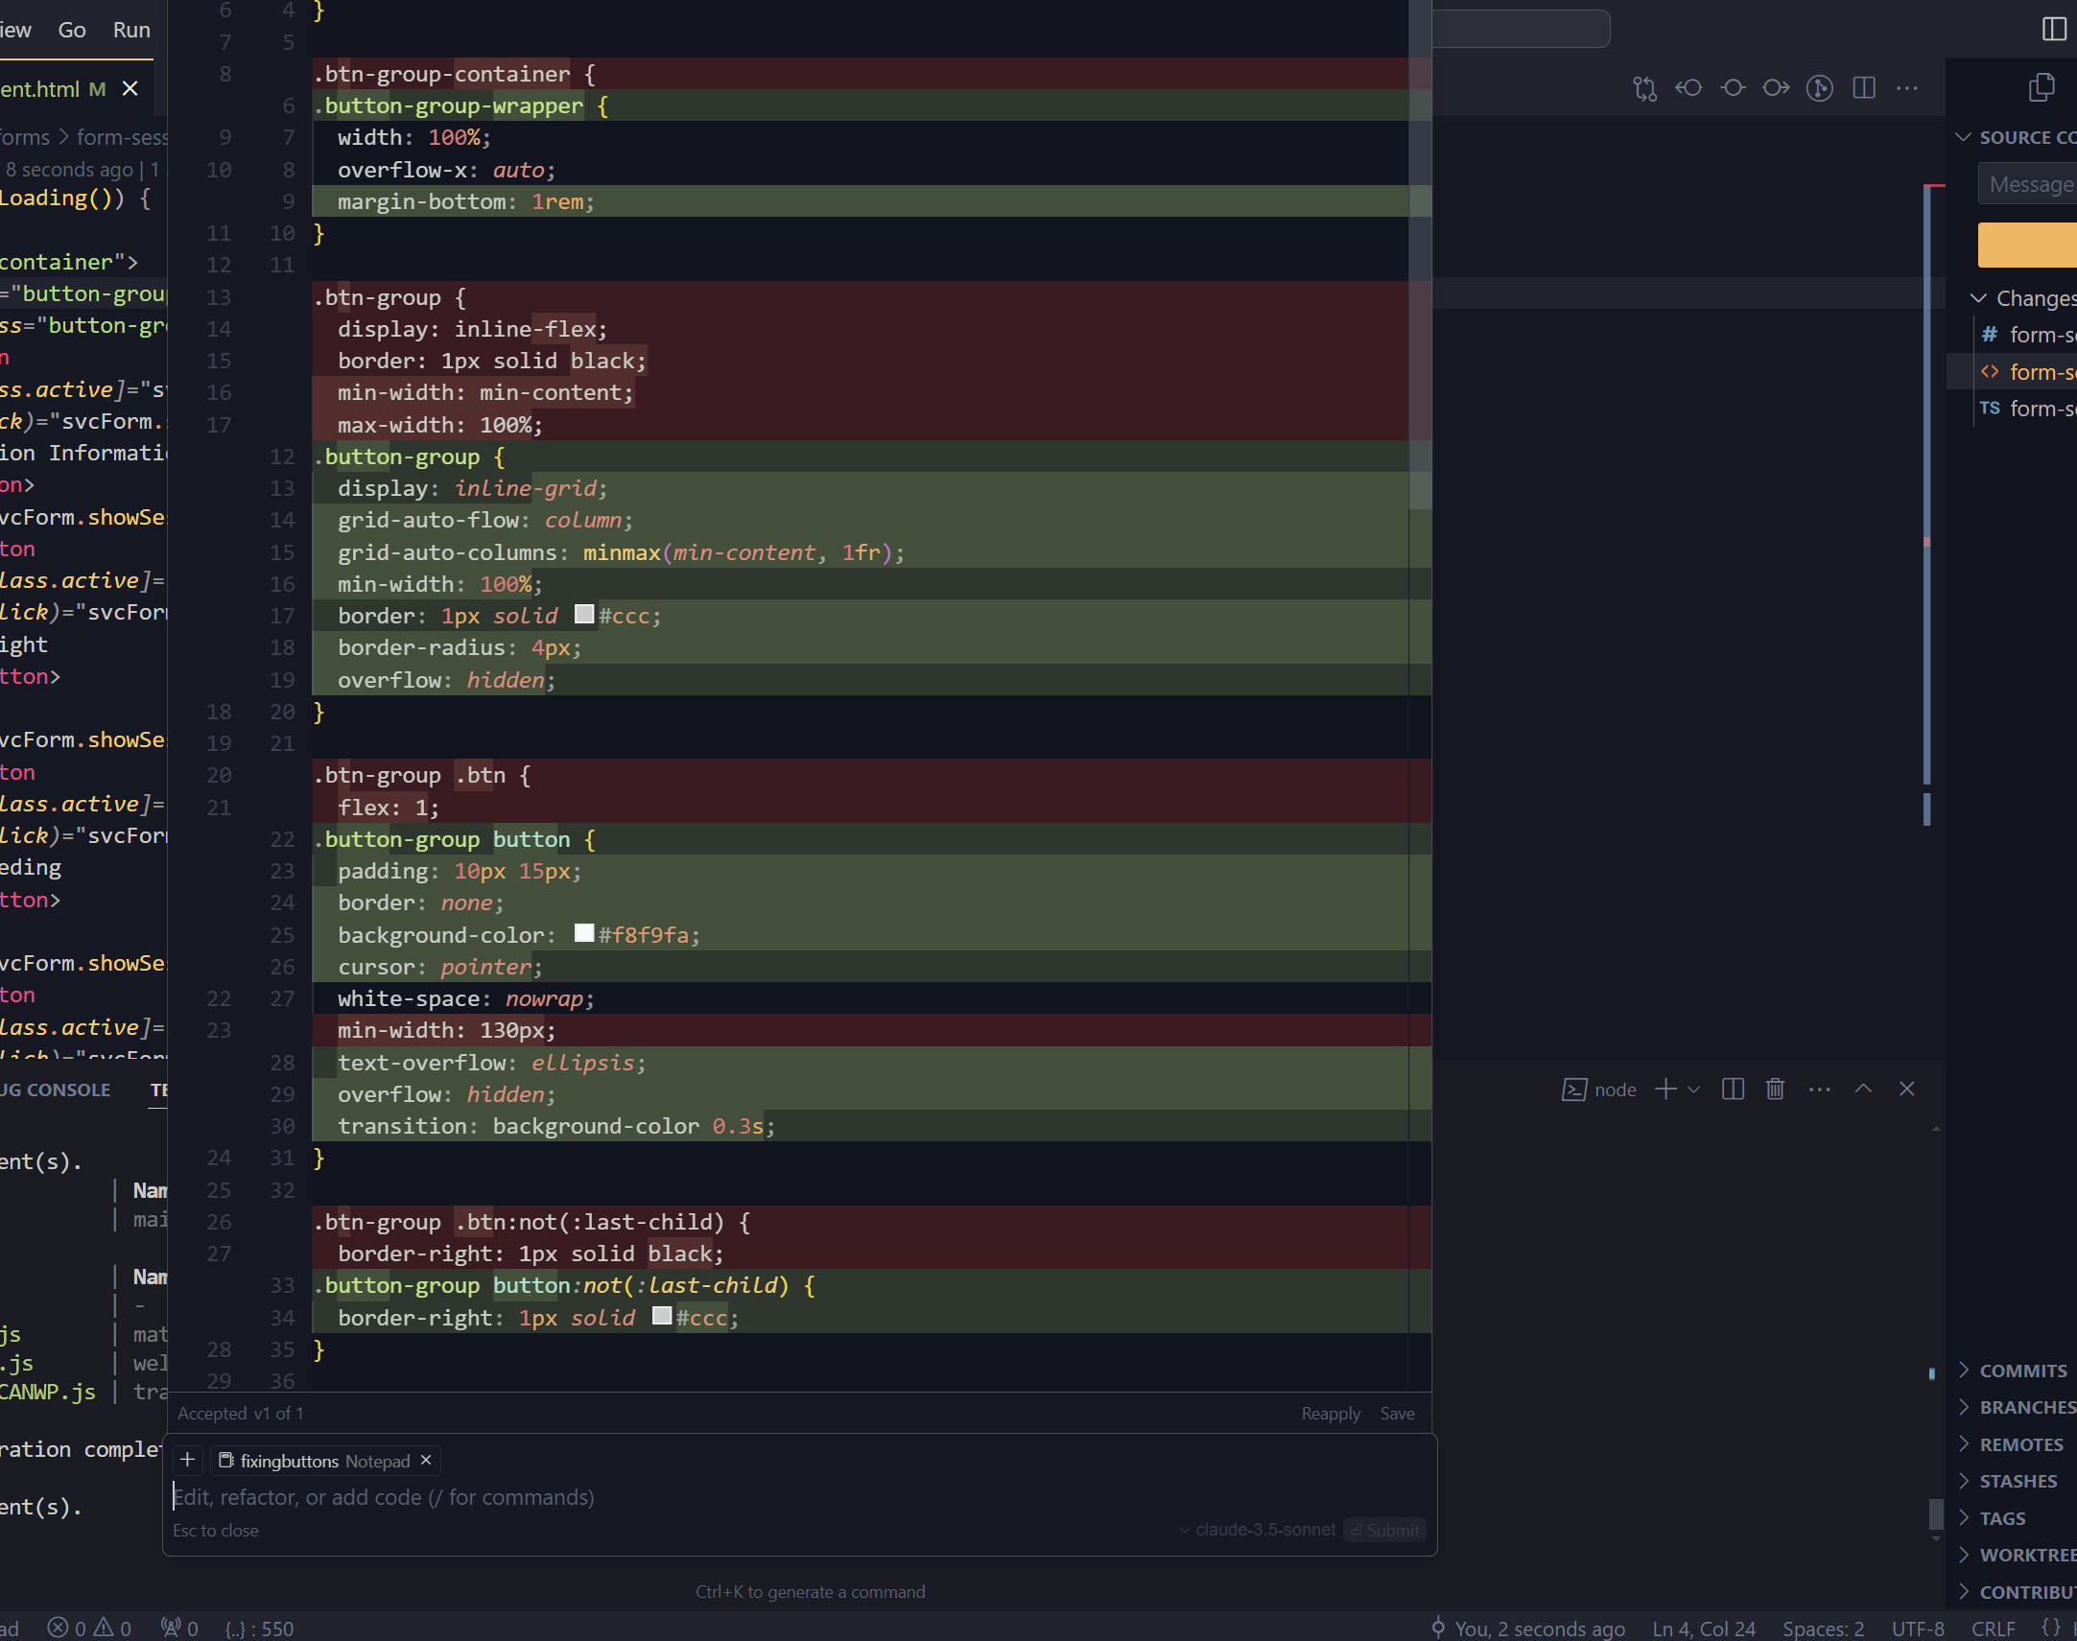Add new terminal with plus icon
The image size is (2077, 1641).
[x=1665, y=1089]
